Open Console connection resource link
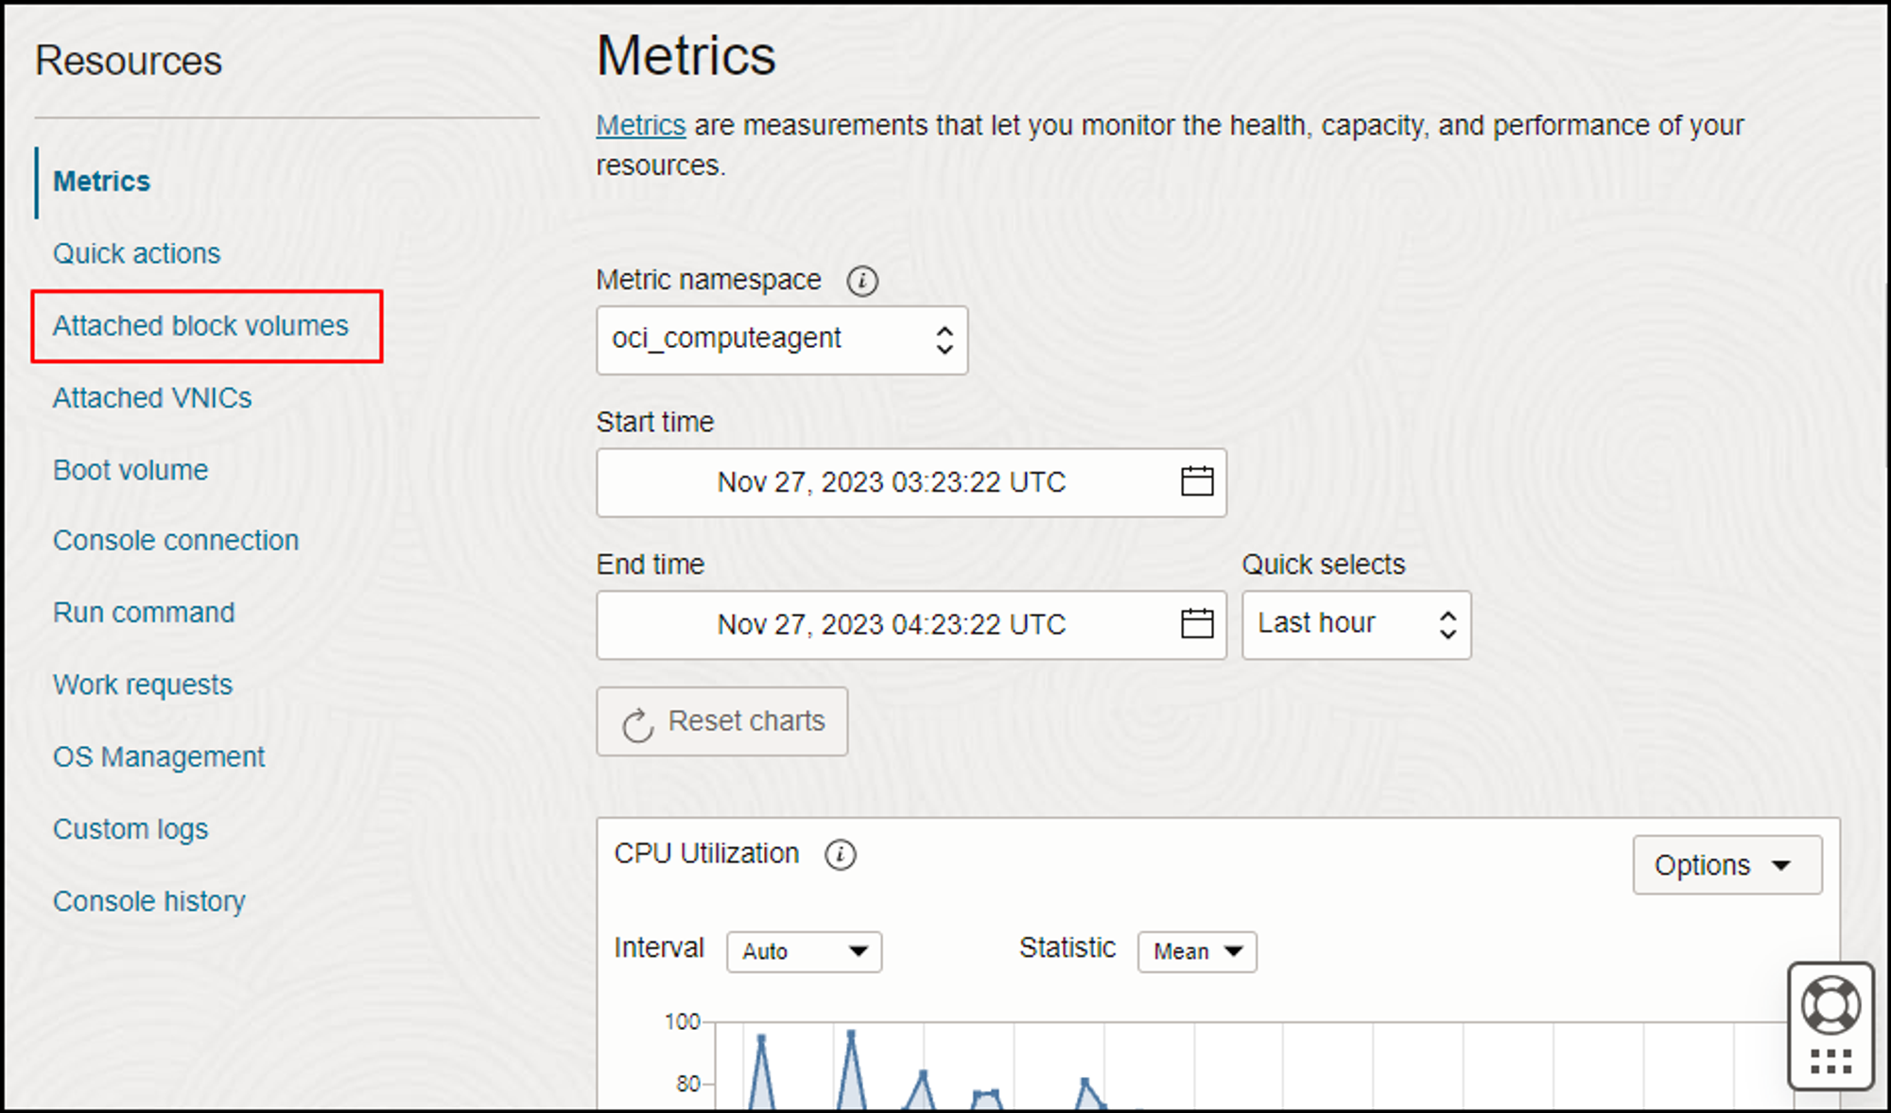 [176, 541]
